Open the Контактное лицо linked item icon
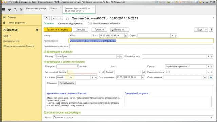The image size is (217, 122). click(212, 57)
